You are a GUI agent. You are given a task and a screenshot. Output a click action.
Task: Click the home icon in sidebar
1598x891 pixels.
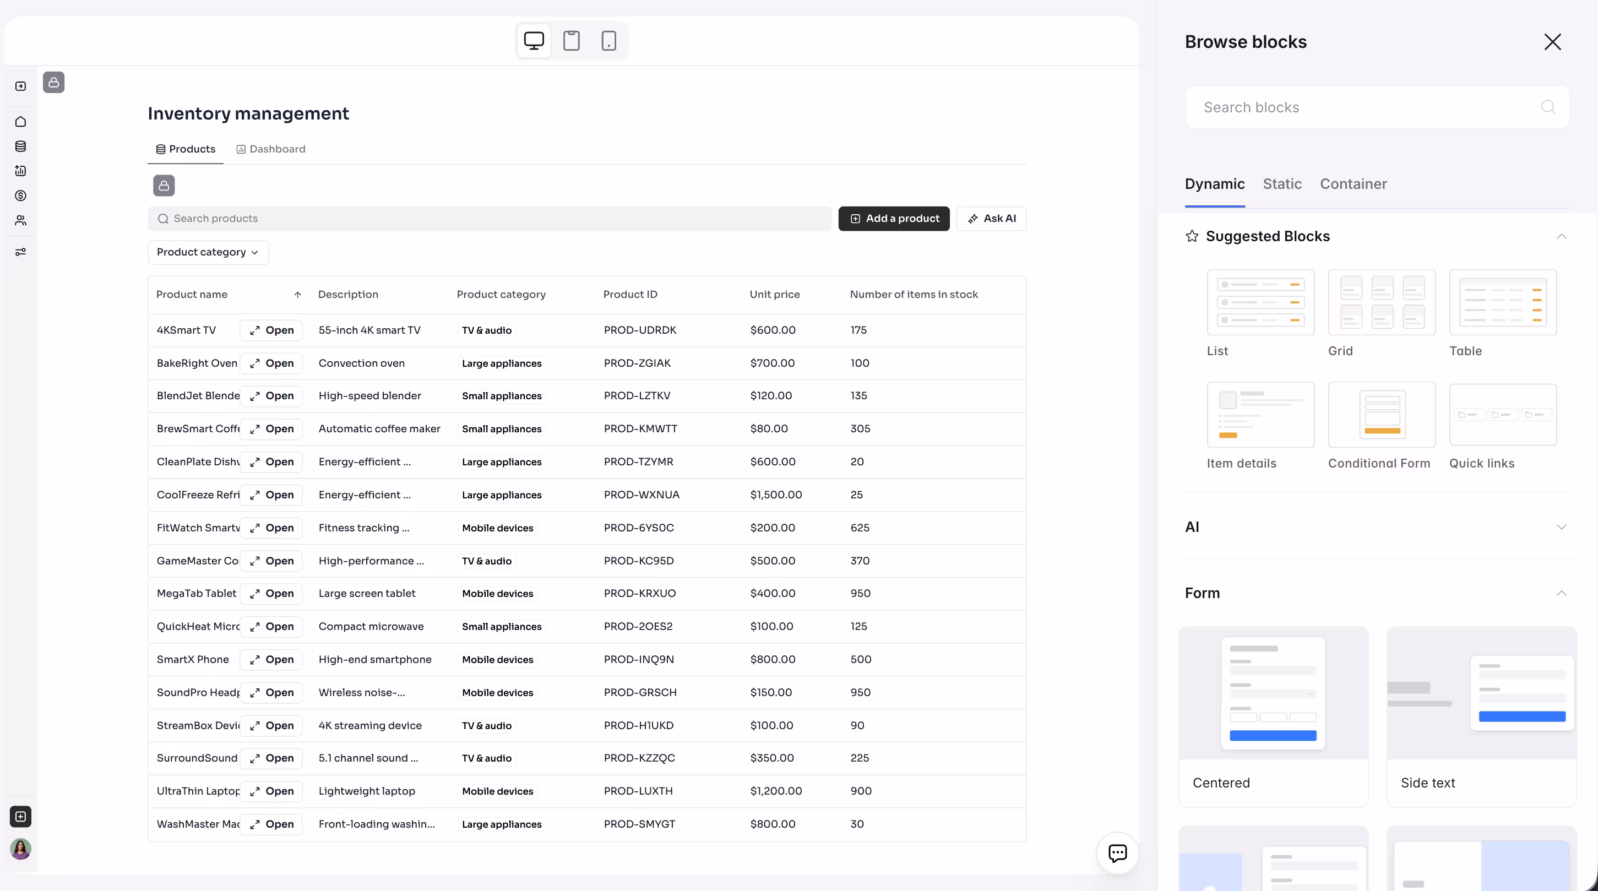pos(20,122)
